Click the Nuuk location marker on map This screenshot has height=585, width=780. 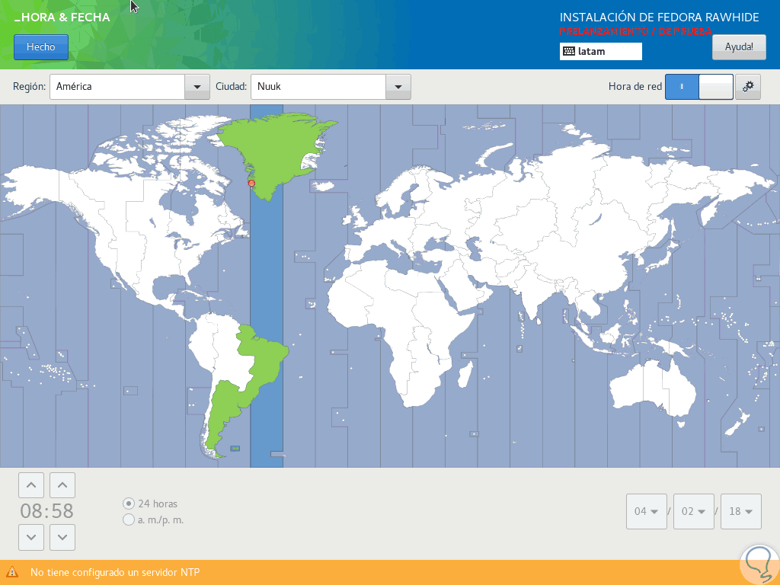[251, 184]
